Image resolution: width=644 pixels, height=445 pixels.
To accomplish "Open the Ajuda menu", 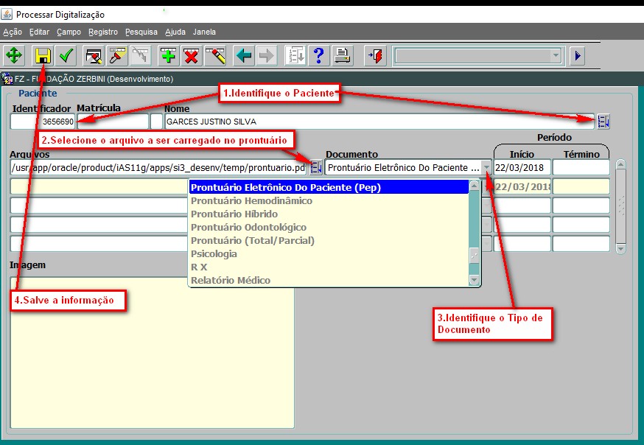I will [175, 32].
